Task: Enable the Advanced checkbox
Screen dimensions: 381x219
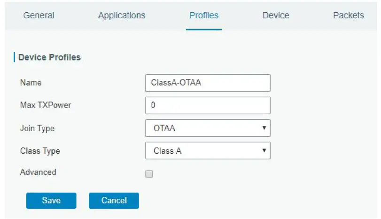Action: point(149,174)
